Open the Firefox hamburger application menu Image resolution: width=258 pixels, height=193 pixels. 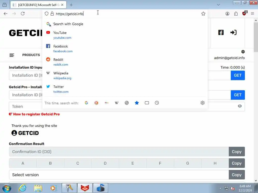click(252, 14)
